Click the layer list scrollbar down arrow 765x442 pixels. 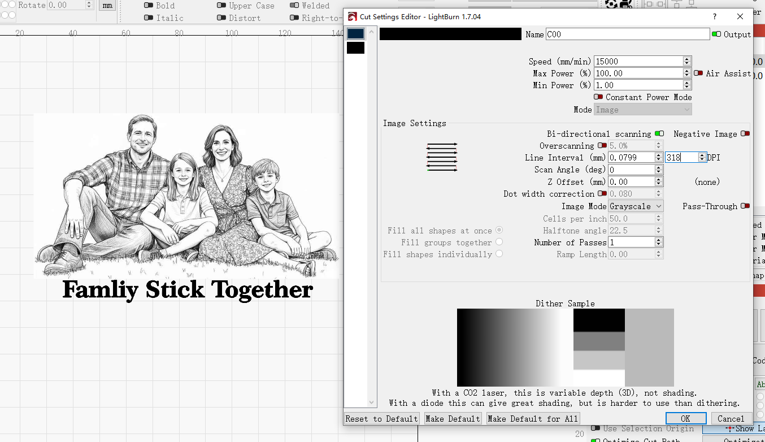coord(372,402)
